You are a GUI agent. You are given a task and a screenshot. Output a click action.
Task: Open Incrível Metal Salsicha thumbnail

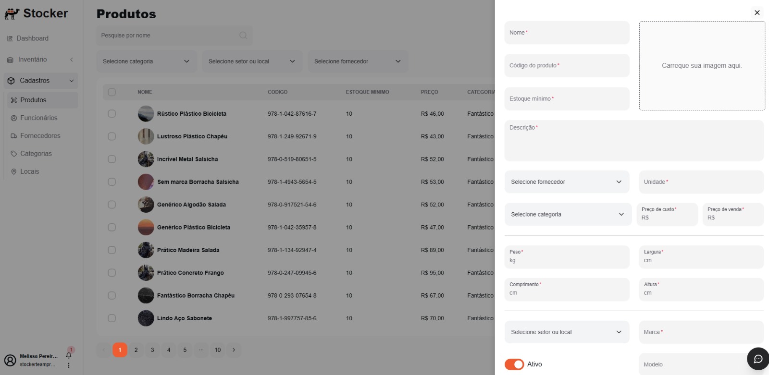146,159
